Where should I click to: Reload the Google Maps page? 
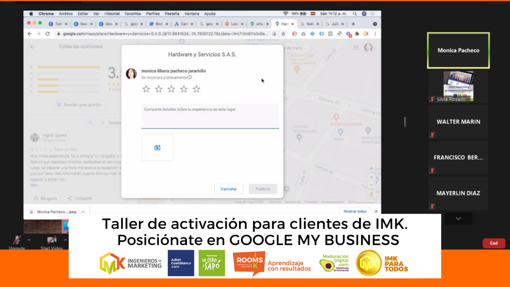47,34
